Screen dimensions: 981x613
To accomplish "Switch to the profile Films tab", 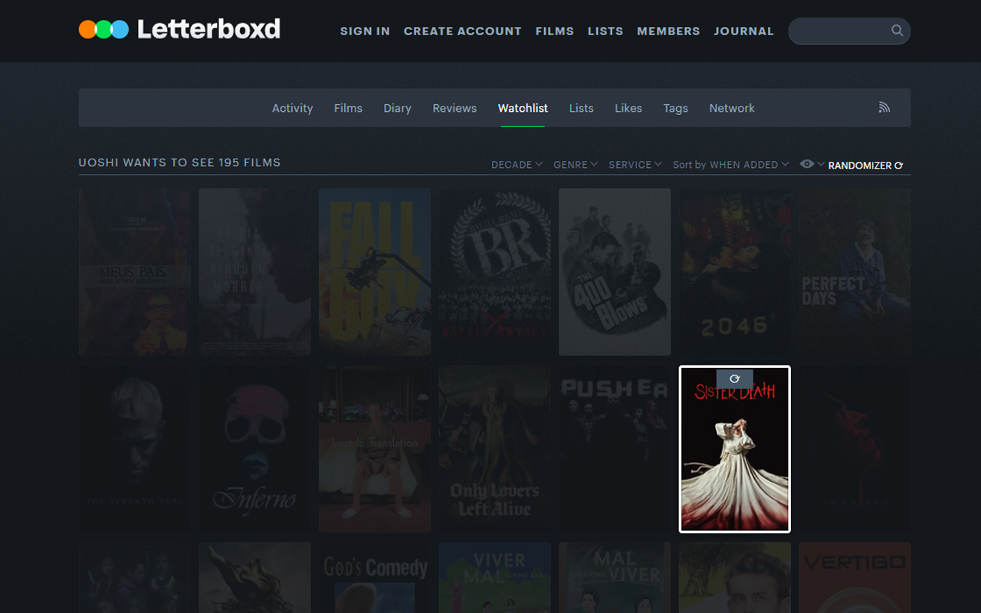I will [348, 108].
